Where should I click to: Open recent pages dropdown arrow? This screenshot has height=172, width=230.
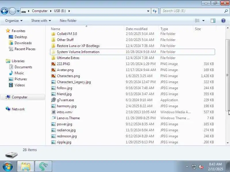(x=18, y=11)
